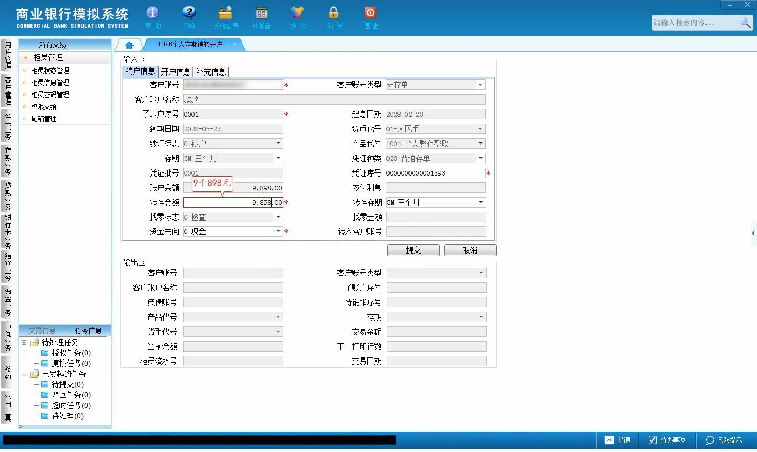
Task: Open 柜员密码管理 in the menu list
Action: coord(50,95)
